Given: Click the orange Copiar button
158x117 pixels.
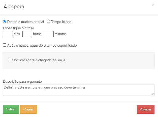Looking at the screenshot, I should click(x=28, y=109).
